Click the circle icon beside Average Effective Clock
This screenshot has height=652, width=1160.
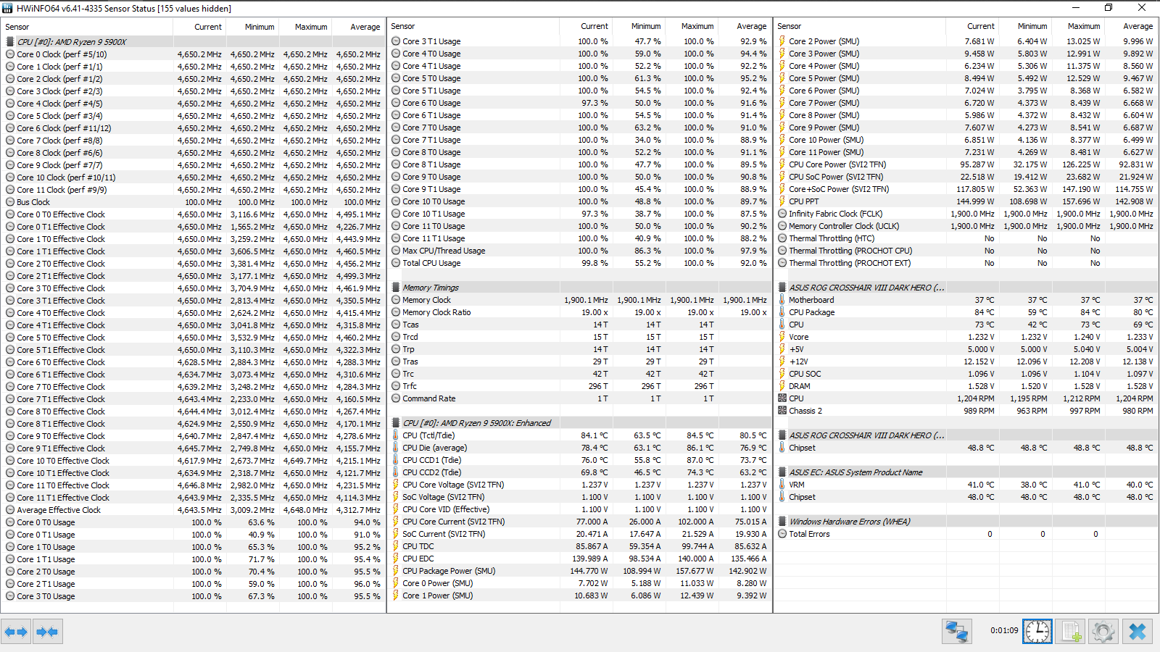coord(10,510)
